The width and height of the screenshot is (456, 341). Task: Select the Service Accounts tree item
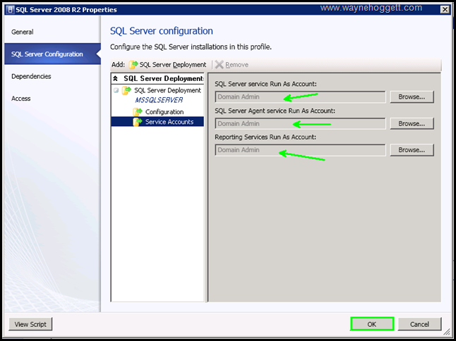point(169,122)
